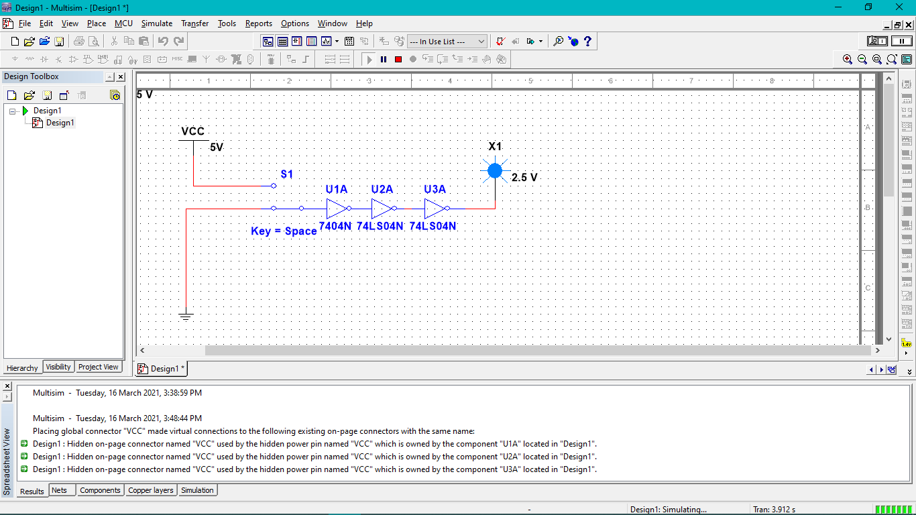916x515 pixels.
Task: Click the Save diskette icon in main toolbar
Action: click(59, 42)
